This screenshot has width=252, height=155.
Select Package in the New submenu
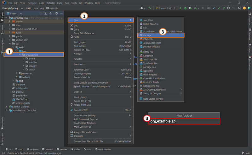pyautogui.click(x=161, y=35)
